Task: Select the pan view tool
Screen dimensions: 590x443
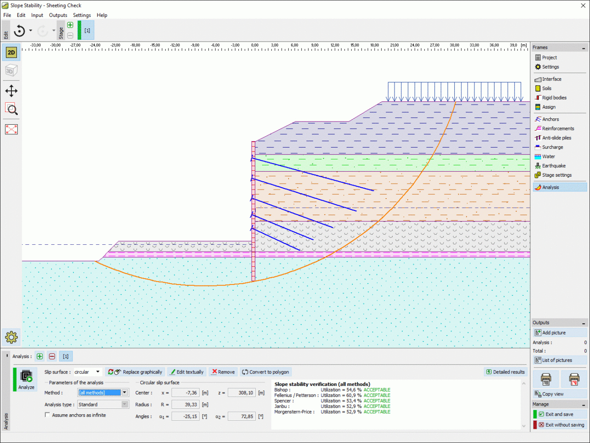Action: (x=11, y=91)
